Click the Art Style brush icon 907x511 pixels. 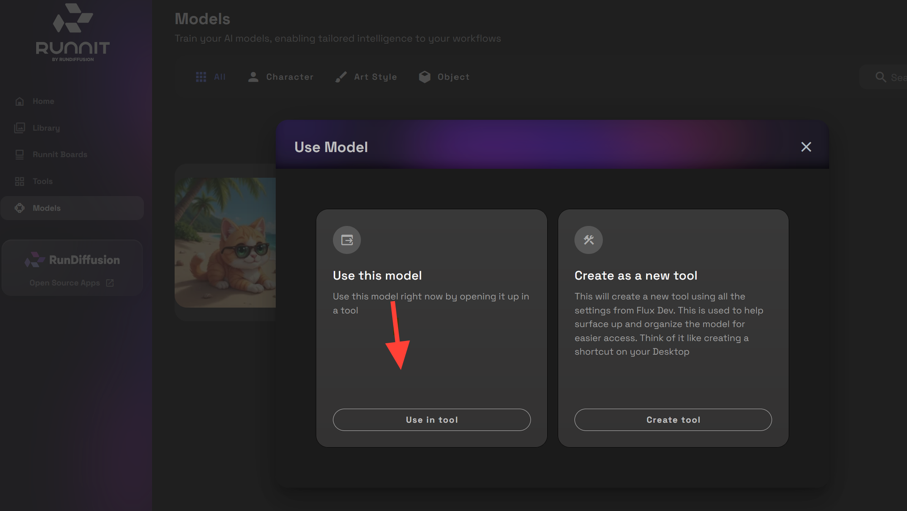[341, 77]
